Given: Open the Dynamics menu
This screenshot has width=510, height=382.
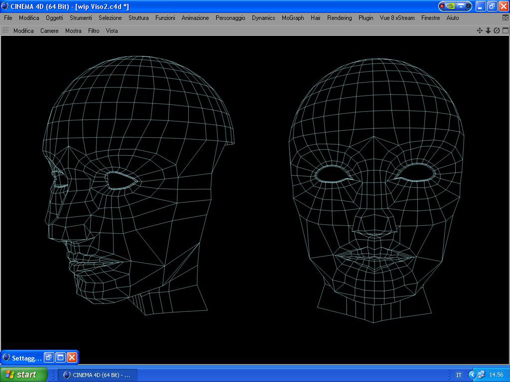Looking at the screenshot, I should pos(263,18).
